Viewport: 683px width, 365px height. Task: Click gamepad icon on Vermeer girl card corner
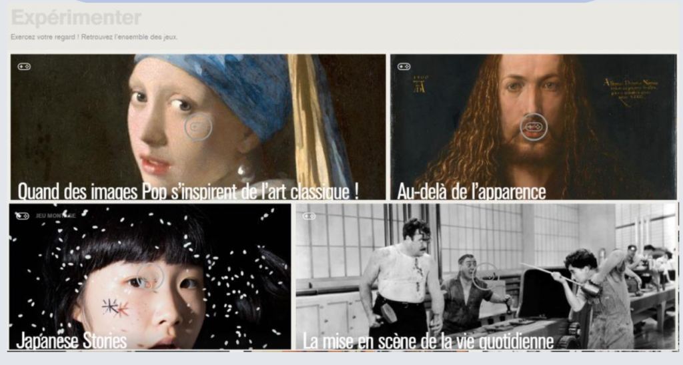[x=24, y=67]
